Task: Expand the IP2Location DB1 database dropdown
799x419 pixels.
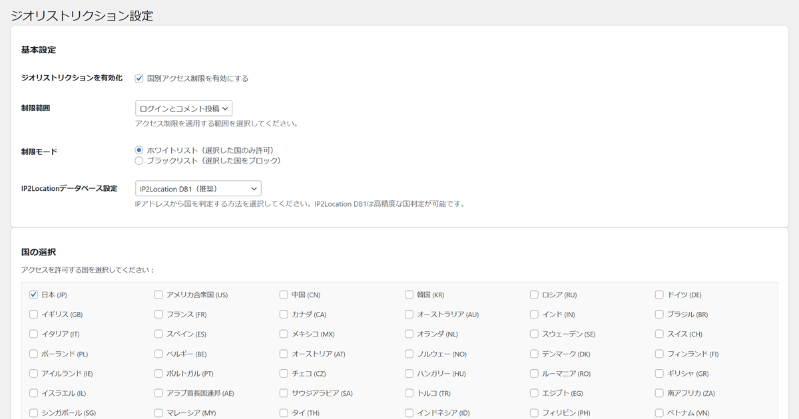Action: coord(198,189)
